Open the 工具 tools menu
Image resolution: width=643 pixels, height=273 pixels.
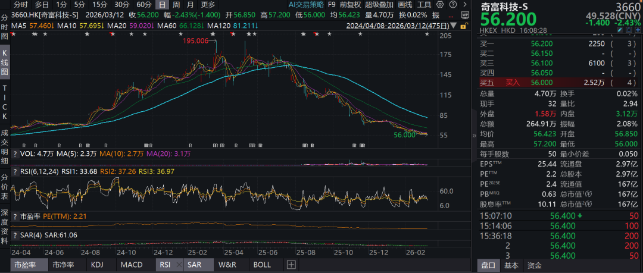point(424,5)
